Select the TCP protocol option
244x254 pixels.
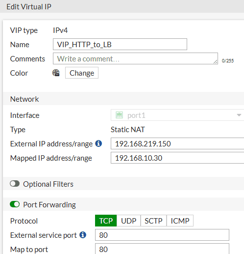point(106,221)
